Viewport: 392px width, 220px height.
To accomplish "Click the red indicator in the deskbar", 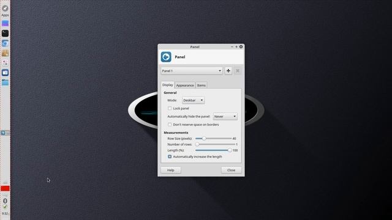I will [5, 188].
